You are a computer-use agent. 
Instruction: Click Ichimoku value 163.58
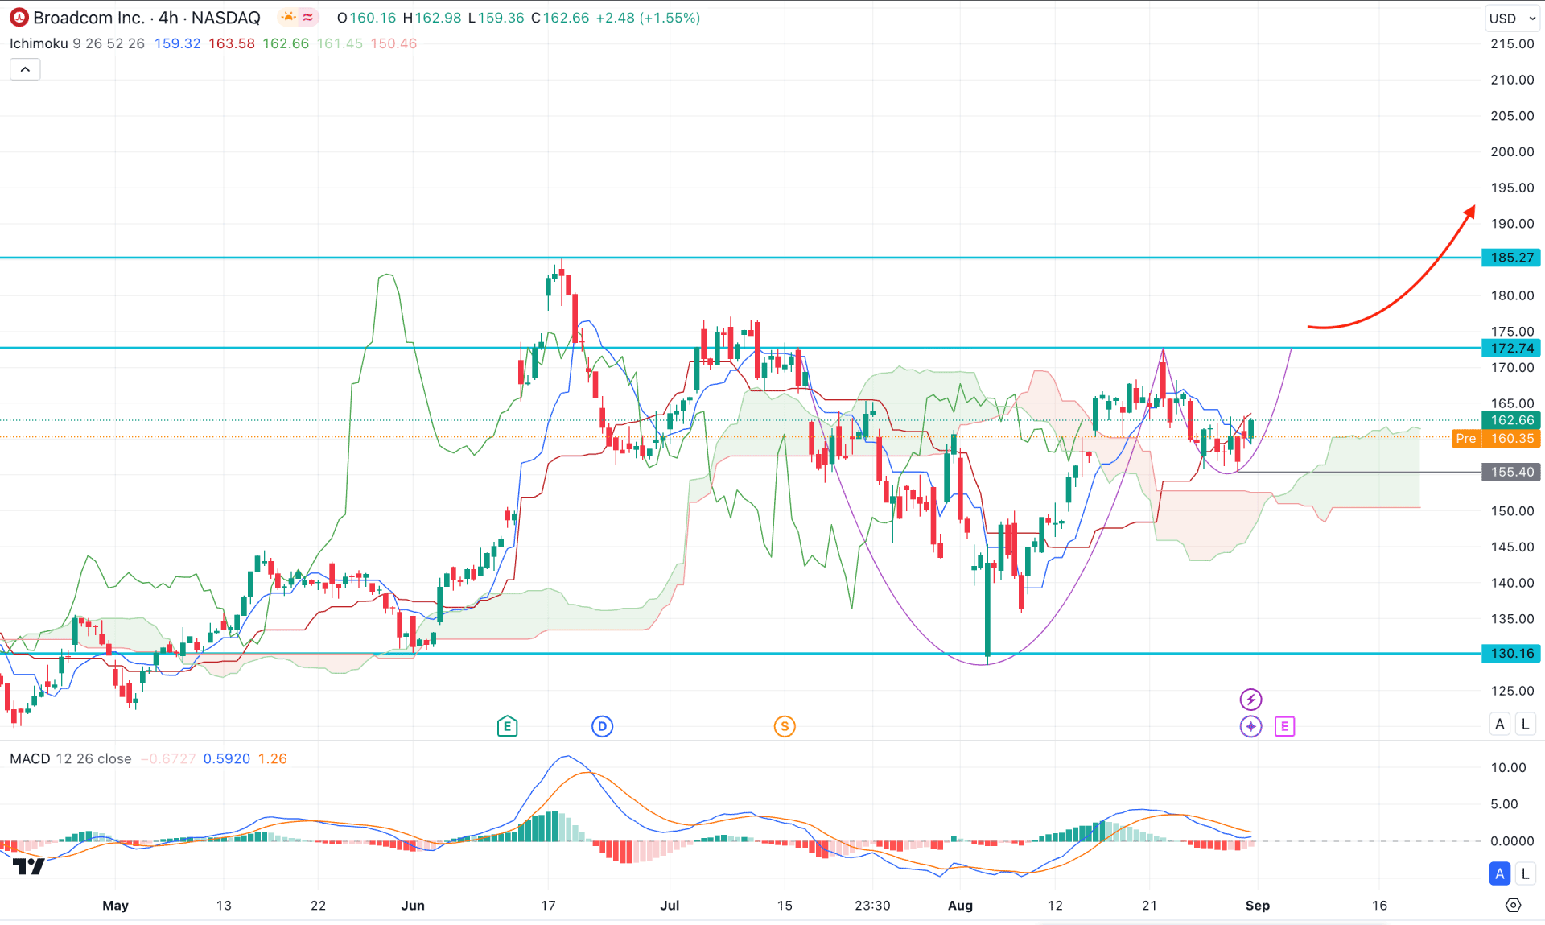tap(232, 43)
